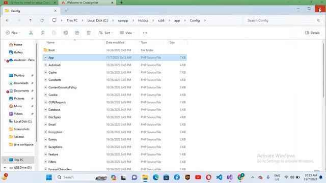Click the Copy icon in toolbar
This screenshot has height=183, width=326.
click(42, 33)
